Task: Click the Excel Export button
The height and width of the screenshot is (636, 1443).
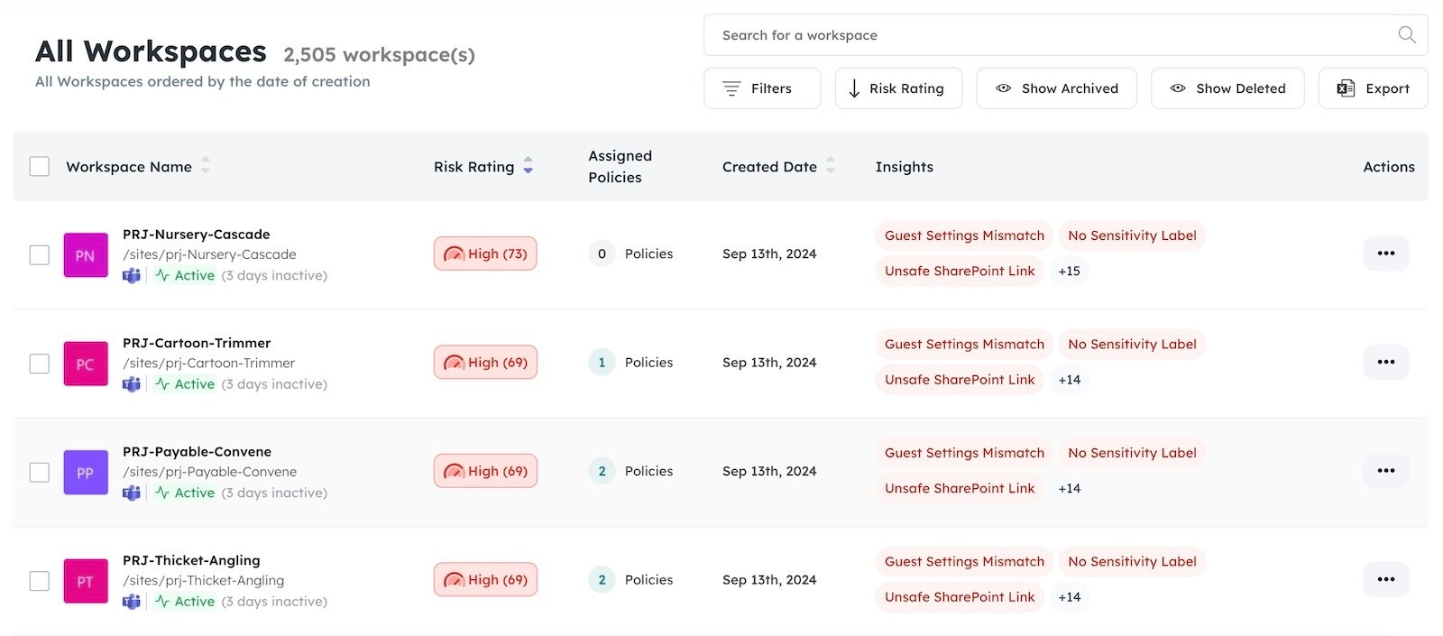Action: point(1373,88)
